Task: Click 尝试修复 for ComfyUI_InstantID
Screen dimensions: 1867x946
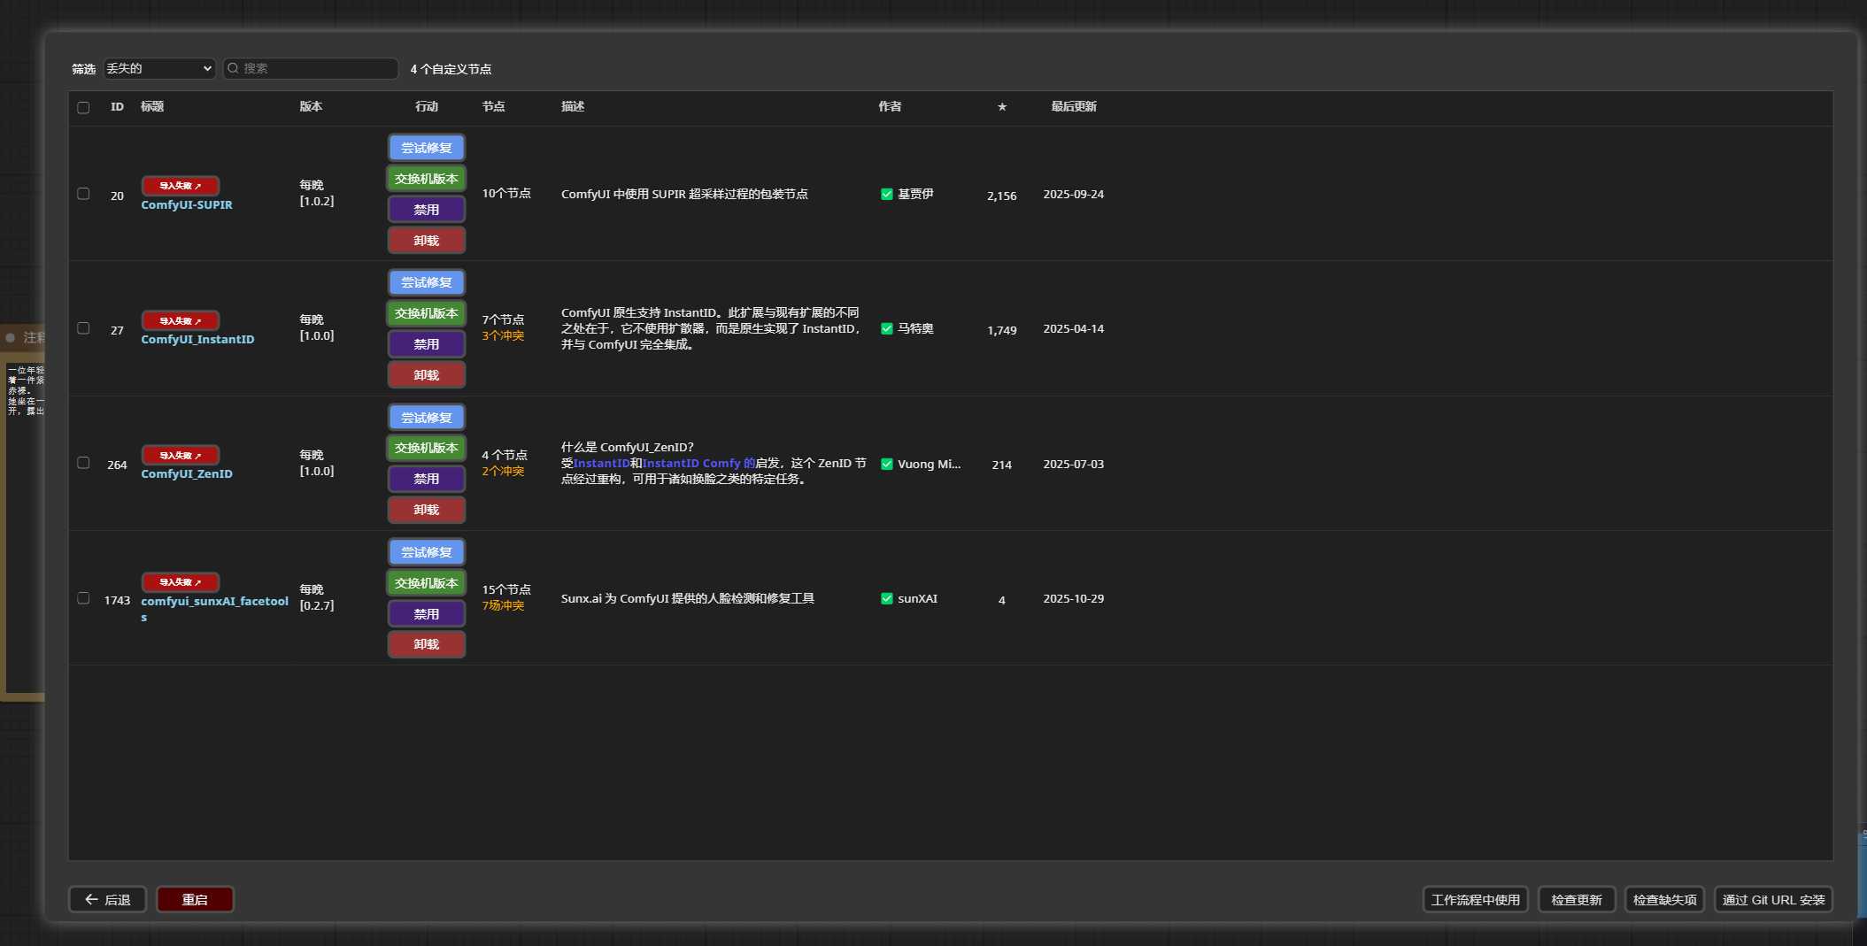Action: (426, 282)
